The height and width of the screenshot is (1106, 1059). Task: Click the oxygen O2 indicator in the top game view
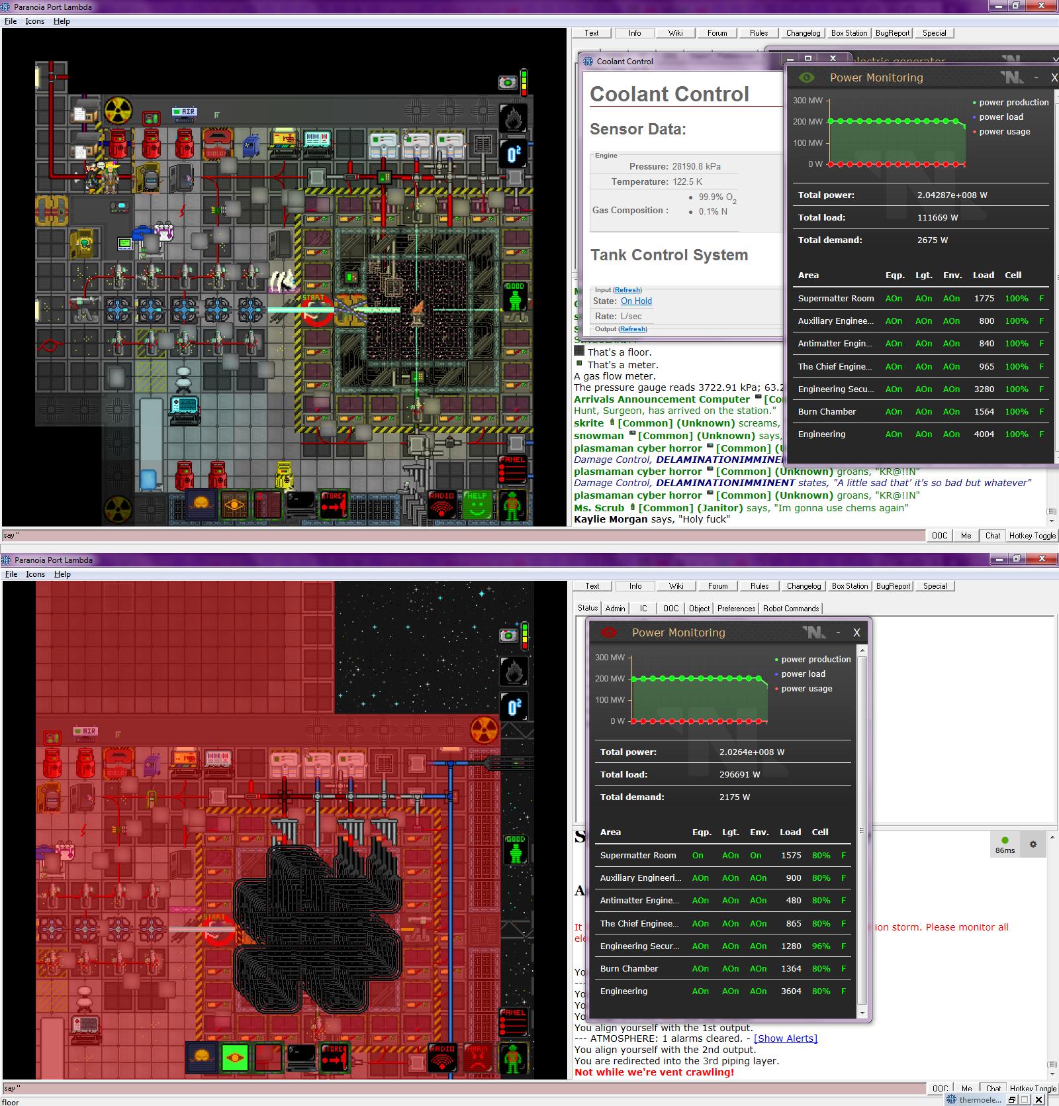tap(514, 154)
